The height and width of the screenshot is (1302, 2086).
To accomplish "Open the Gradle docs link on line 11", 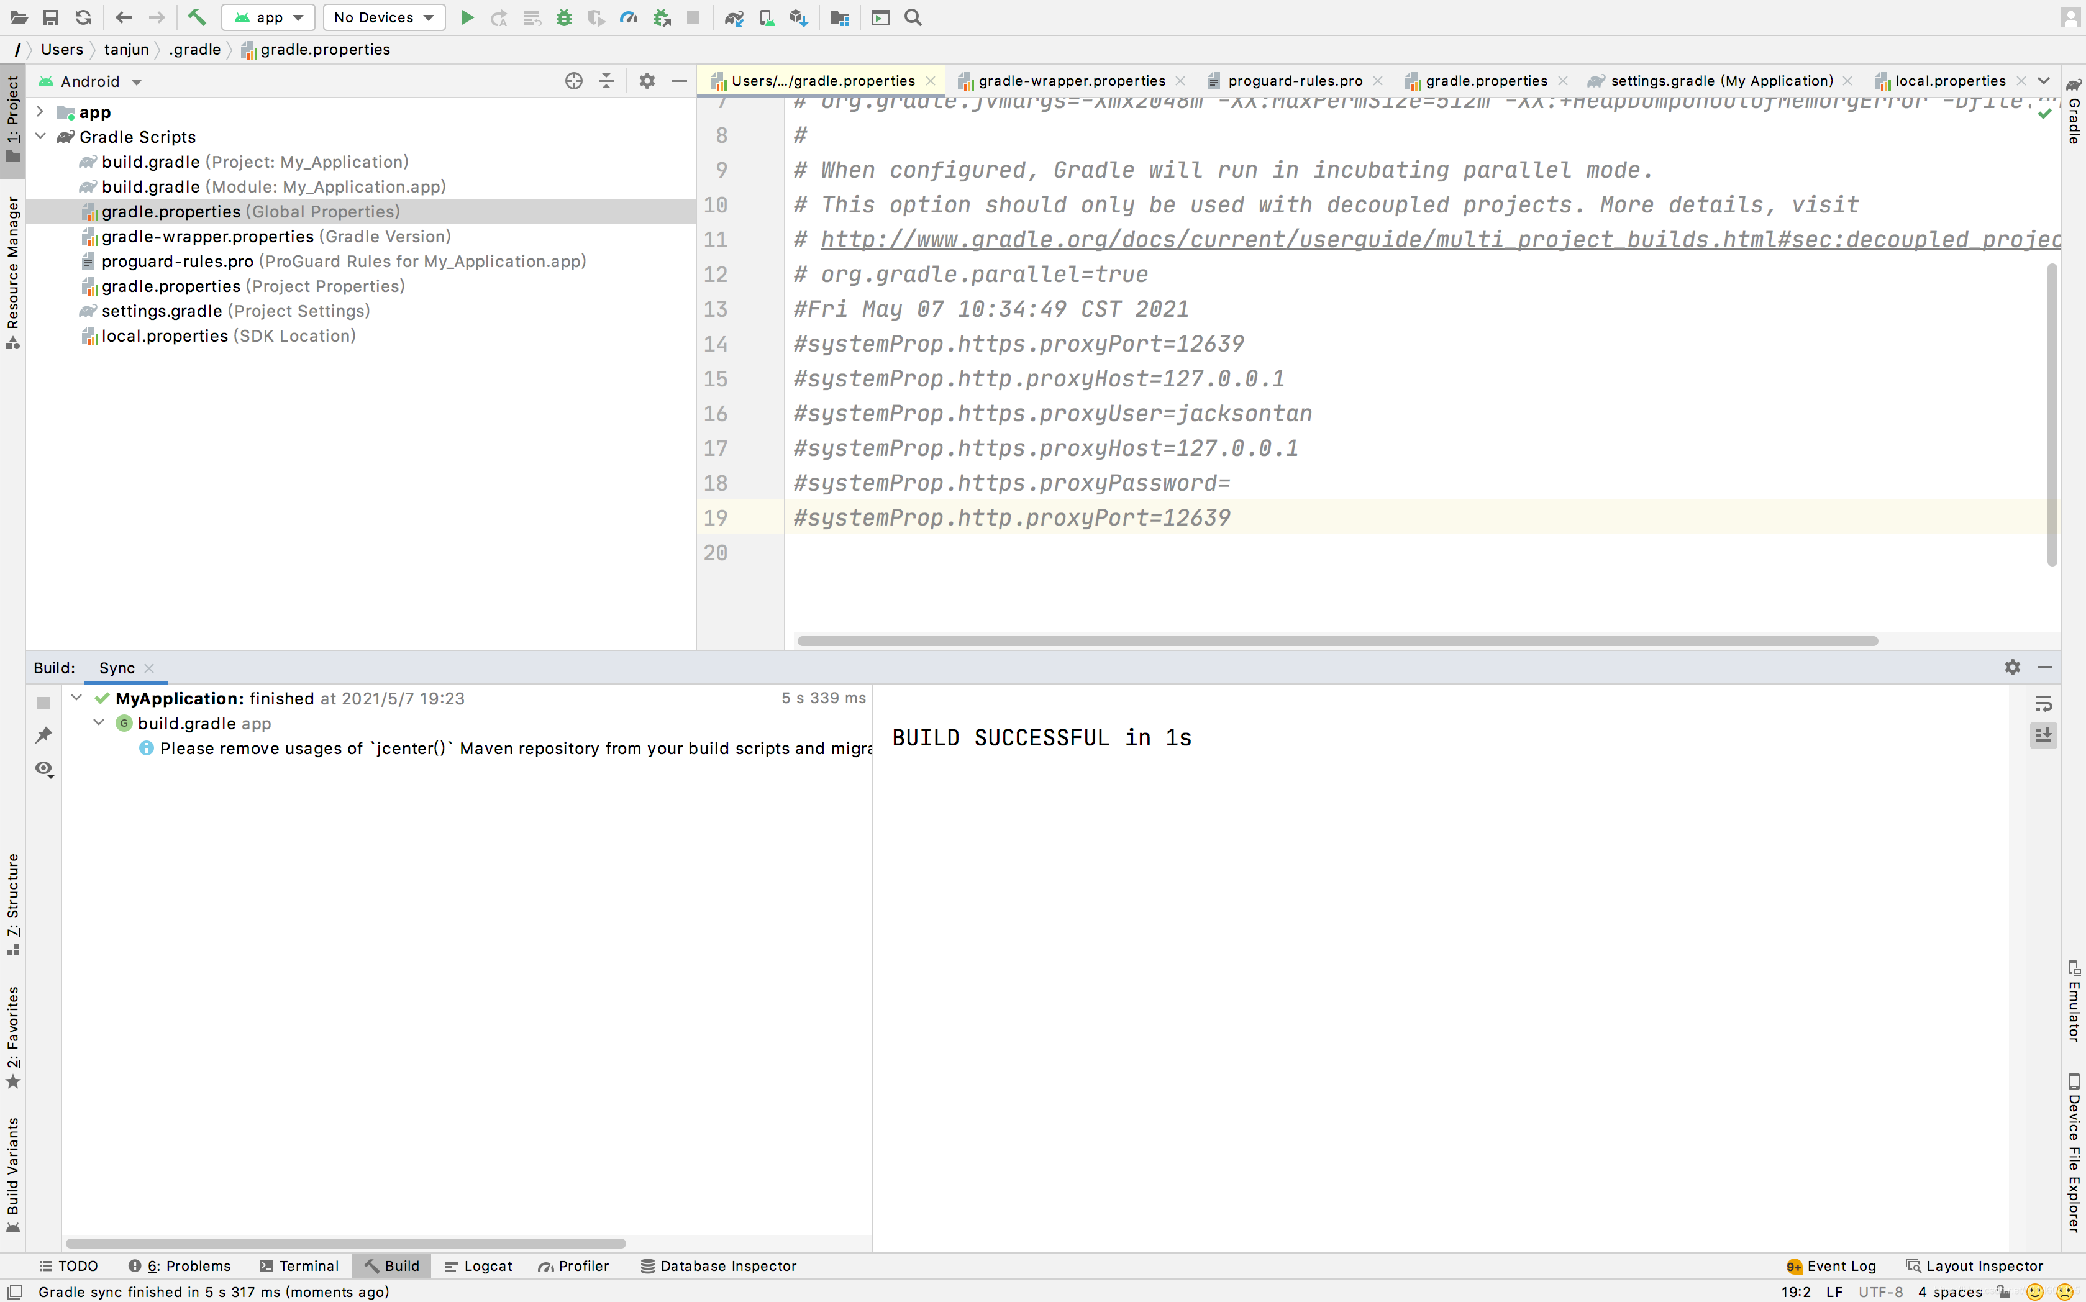I will (1439, 239).
